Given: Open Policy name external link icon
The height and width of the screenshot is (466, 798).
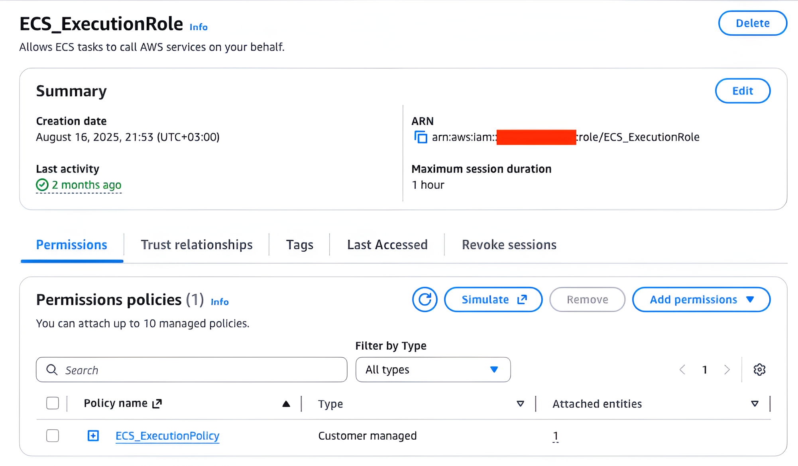Looking at the screenshot, I should pyautogui.click(x=157, y=403).
